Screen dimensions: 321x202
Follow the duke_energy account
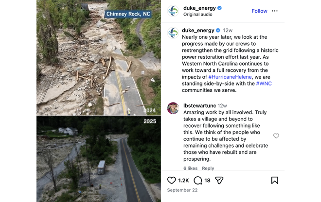point(259,11)
